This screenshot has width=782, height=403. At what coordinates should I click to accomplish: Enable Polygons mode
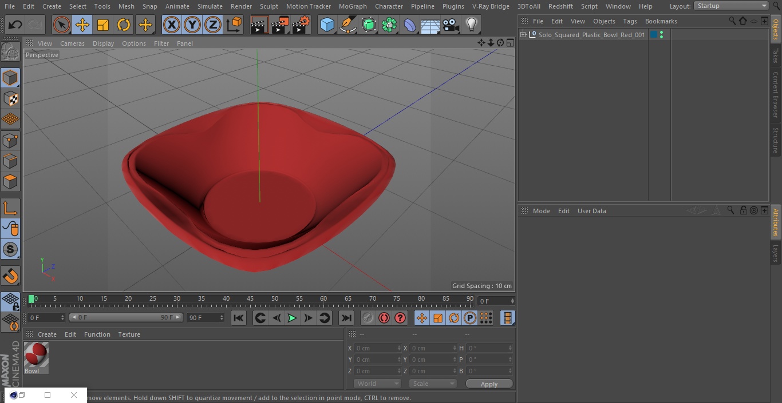coord(11,183)
